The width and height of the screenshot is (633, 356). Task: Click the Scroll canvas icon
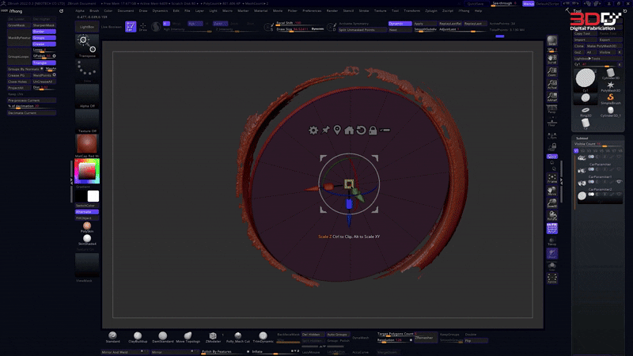click(552, 60)
